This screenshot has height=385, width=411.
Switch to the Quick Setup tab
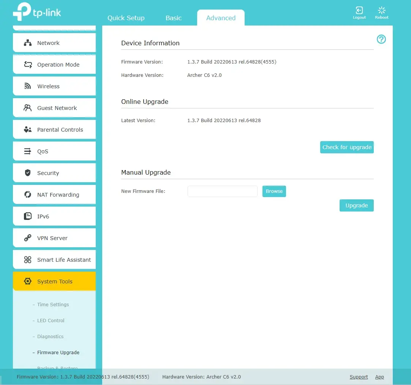pyautogui.click(x=126, y=18)
